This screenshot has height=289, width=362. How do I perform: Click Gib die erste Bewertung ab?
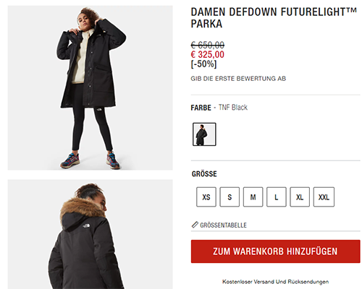(238, 79)
